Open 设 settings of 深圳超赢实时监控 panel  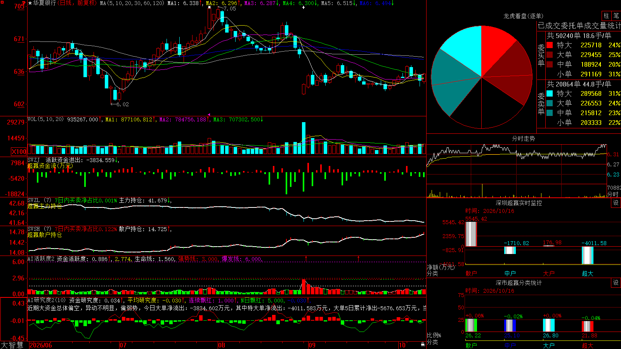coord(616,203)
